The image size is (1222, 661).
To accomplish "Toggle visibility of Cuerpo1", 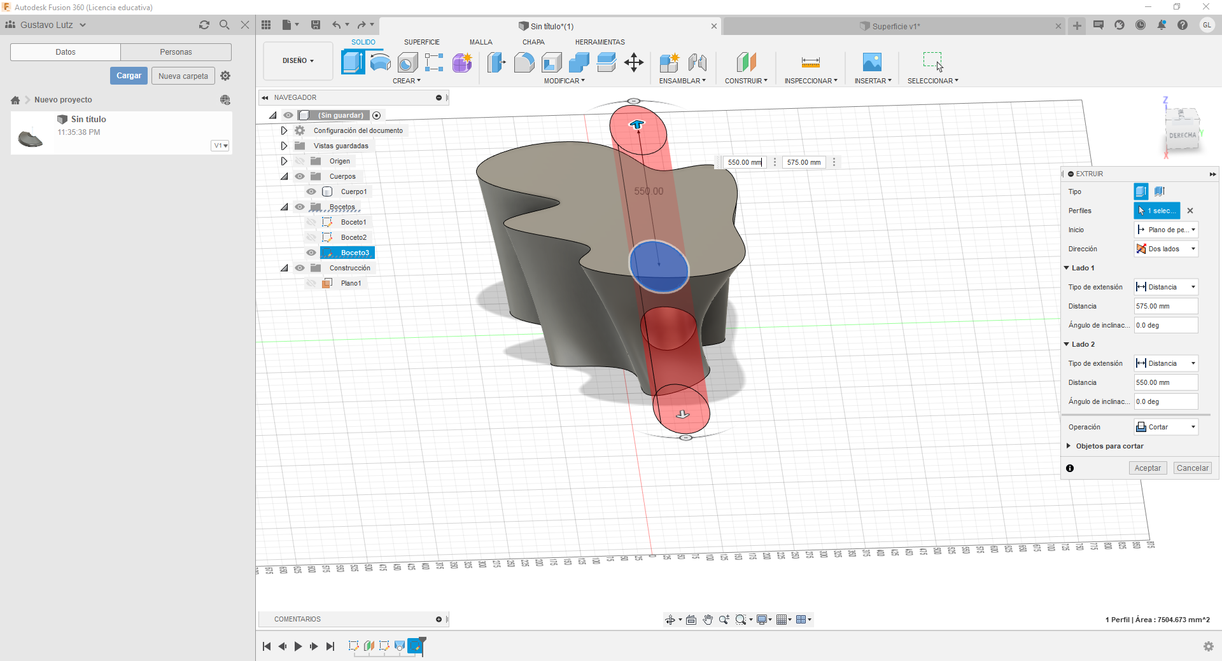I will tap(311, 191).
